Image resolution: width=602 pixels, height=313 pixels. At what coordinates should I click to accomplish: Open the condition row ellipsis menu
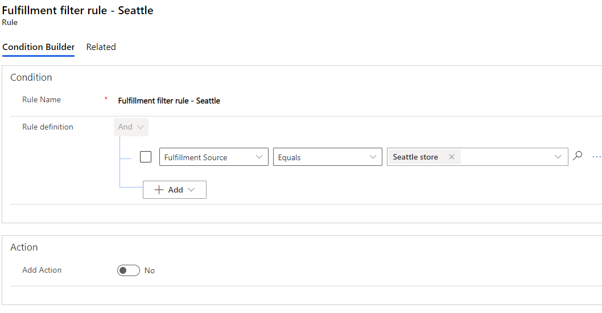pyautogui.click(x=596, y=157)
